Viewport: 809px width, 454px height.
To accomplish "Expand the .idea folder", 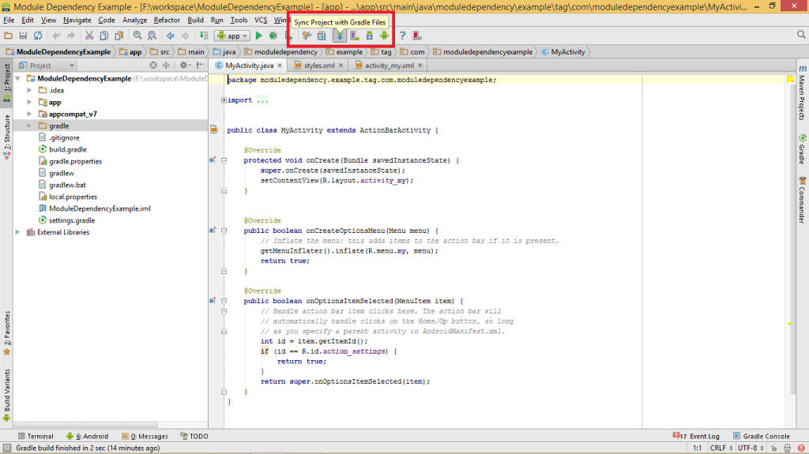I will click(29, 90).
